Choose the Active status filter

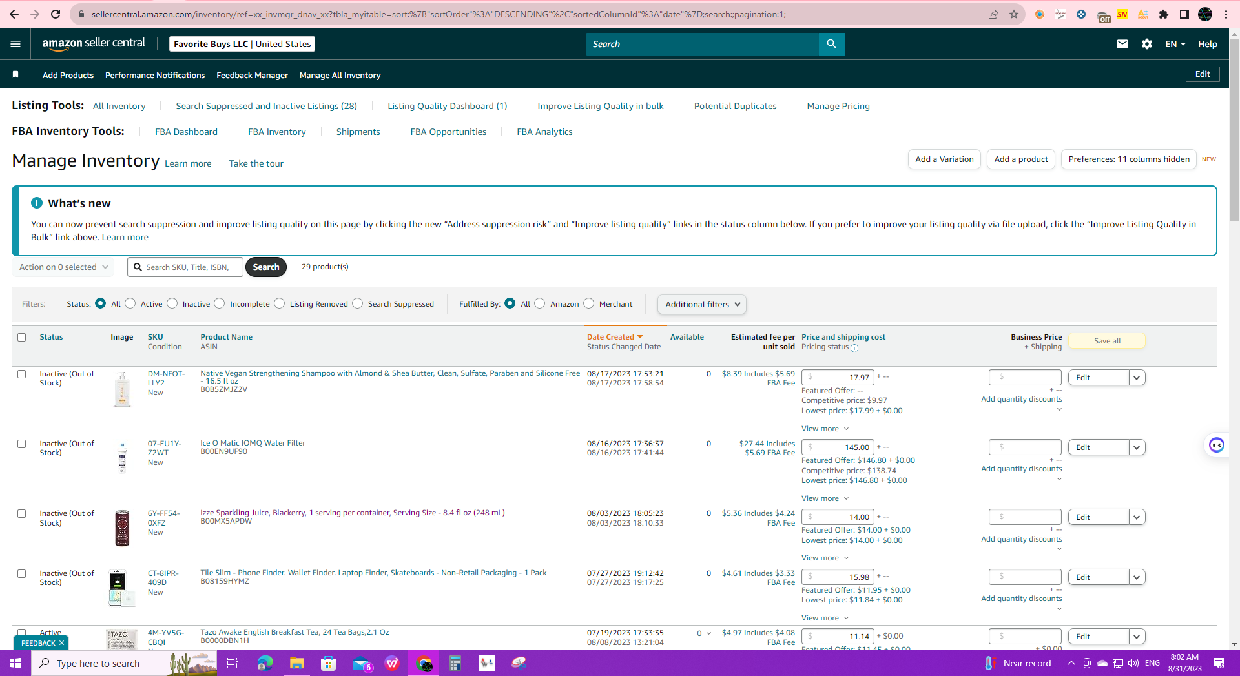130,303
